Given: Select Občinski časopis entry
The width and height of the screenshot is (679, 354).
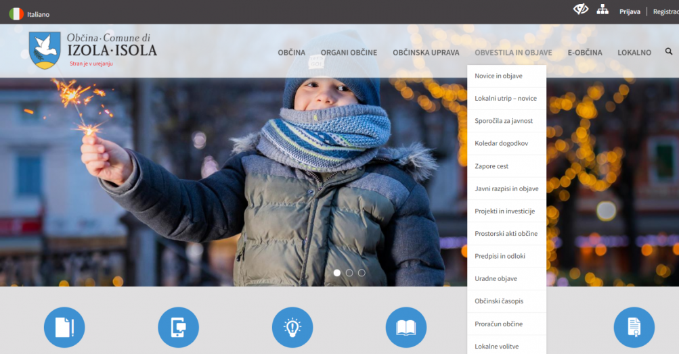Looking at the screenshot, I should [x=506, y=301].
